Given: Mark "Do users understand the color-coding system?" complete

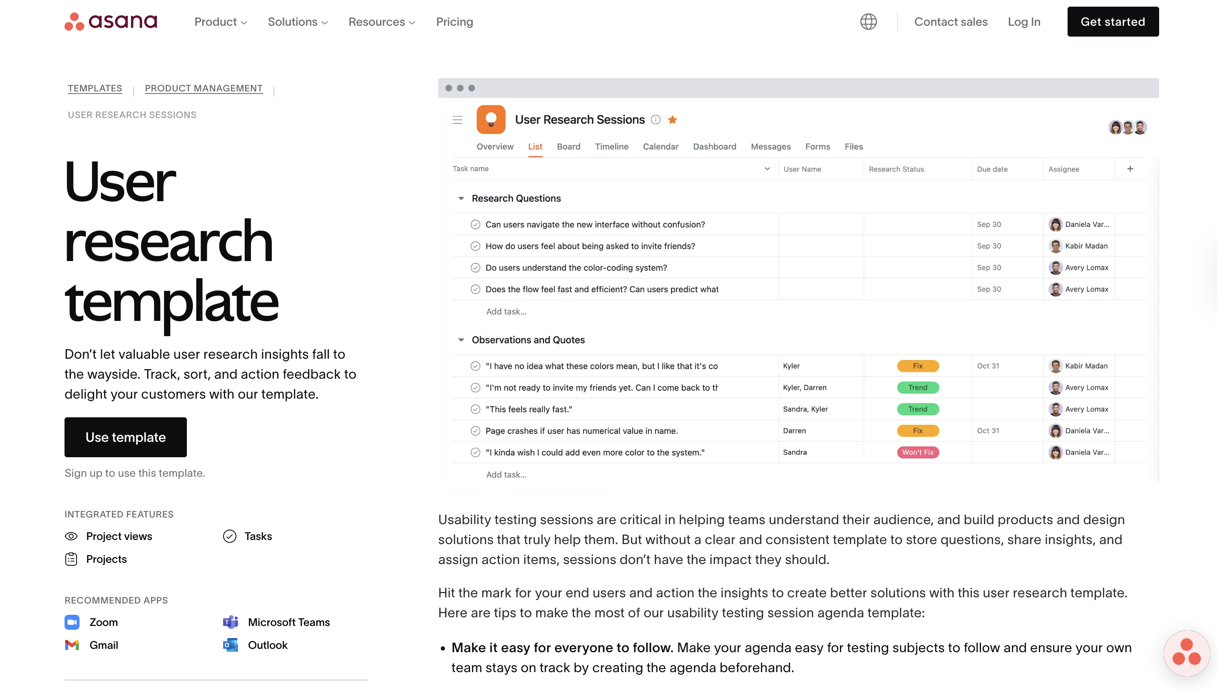Looking at the screenshot, I should click(x=475, y=268).
